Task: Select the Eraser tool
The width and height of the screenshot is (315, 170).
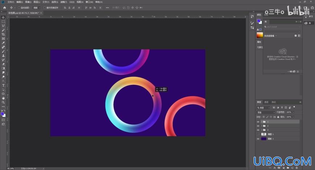Action: (3, 64)
